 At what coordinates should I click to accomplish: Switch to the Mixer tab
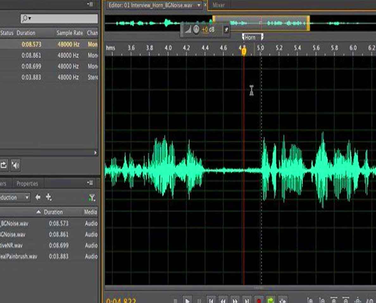click(x=219, y=5)
